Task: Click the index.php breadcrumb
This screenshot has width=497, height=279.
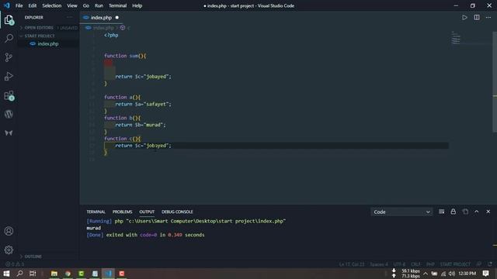Action: coord(103,28)
